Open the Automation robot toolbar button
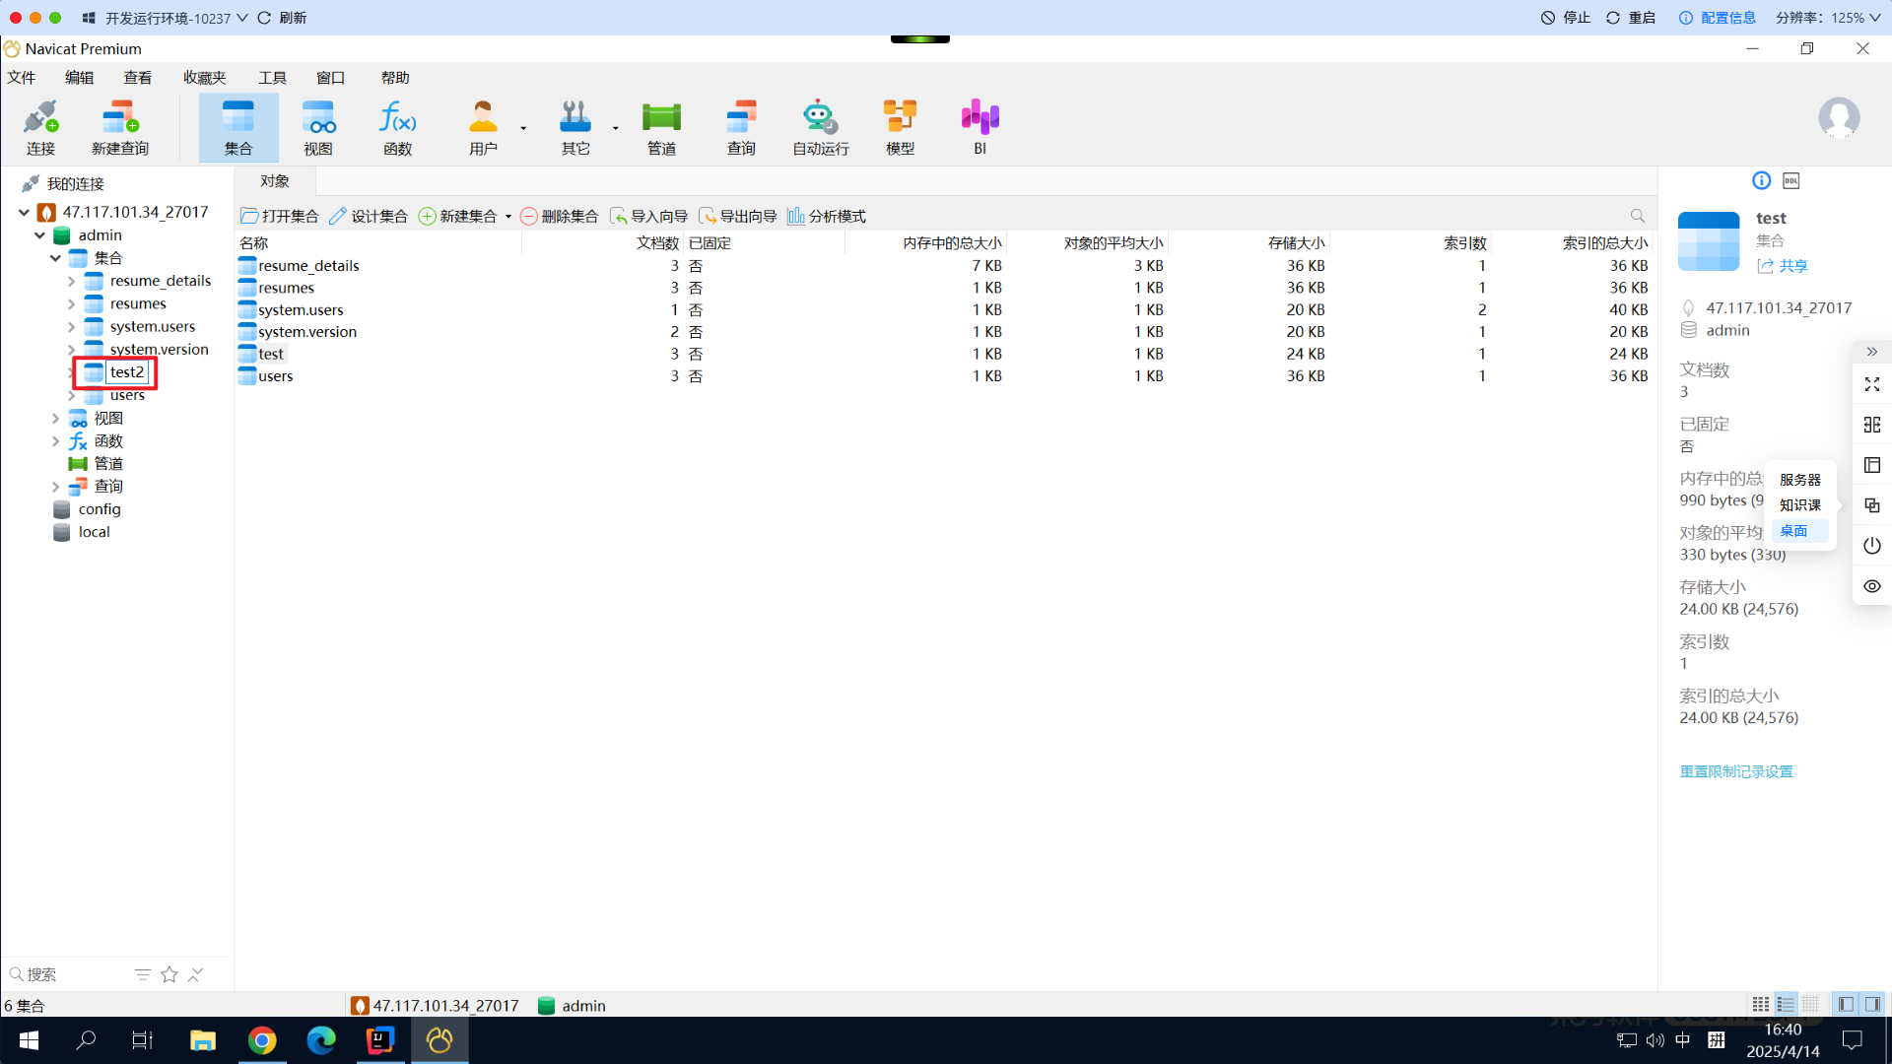Screen dimensions: 1892x1064 point(821,128)
